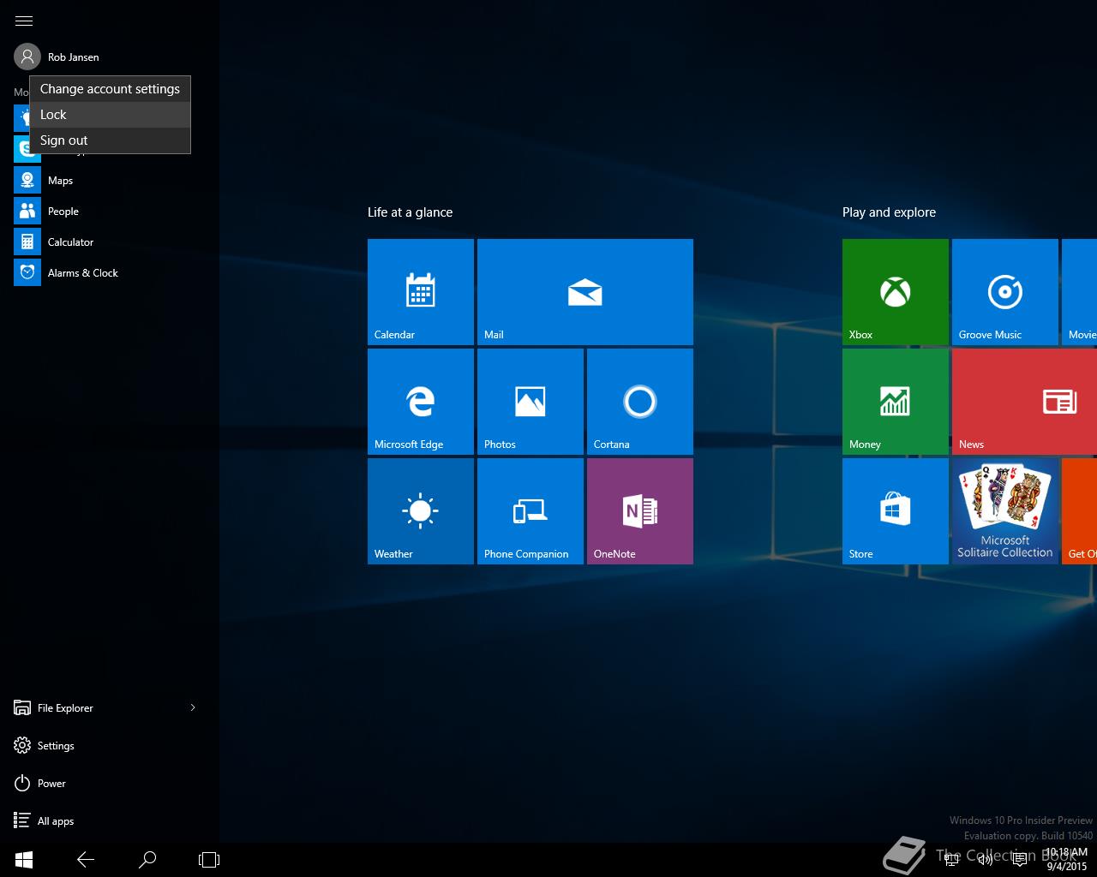
Task: Launch the Calculator app icon
Action: [27, 242]
